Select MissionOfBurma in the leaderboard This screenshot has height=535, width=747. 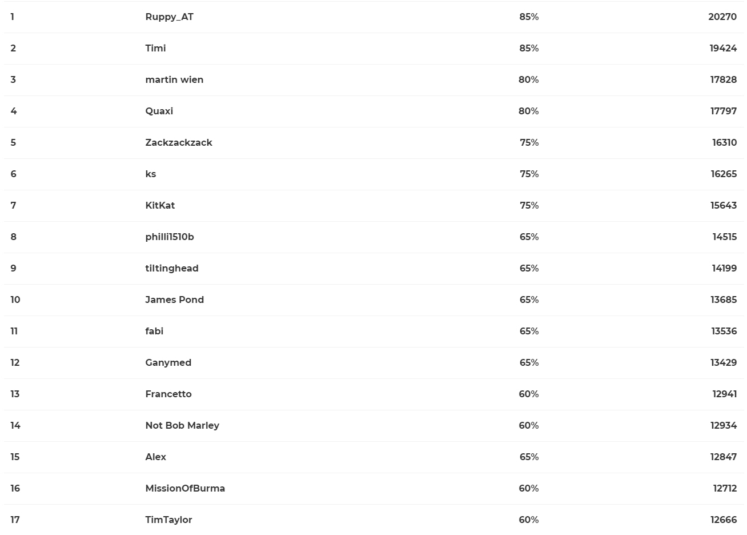pos(184,488)
